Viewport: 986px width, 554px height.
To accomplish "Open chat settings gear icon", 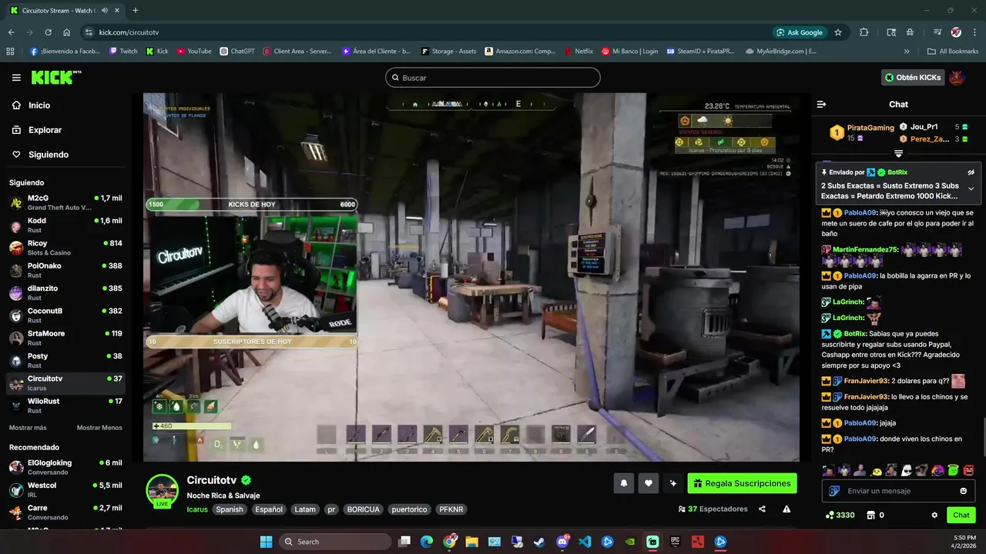I will [x=934, y=515].
